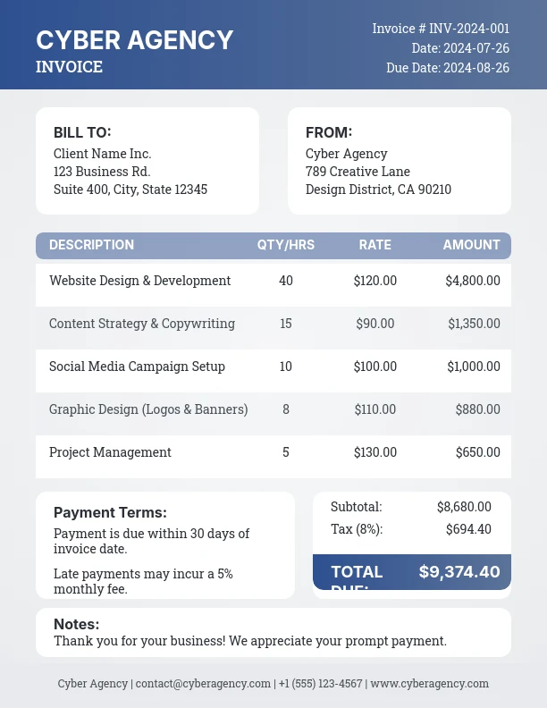Select the Subtotal value $8,680.00
The width and height of the screenshot is (547, 708).
tap(464, 507)
